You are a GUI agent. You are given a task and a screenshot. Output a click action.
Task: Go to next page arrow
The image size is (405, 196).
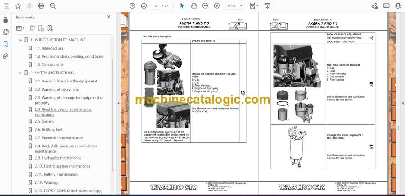coord(144,6)
